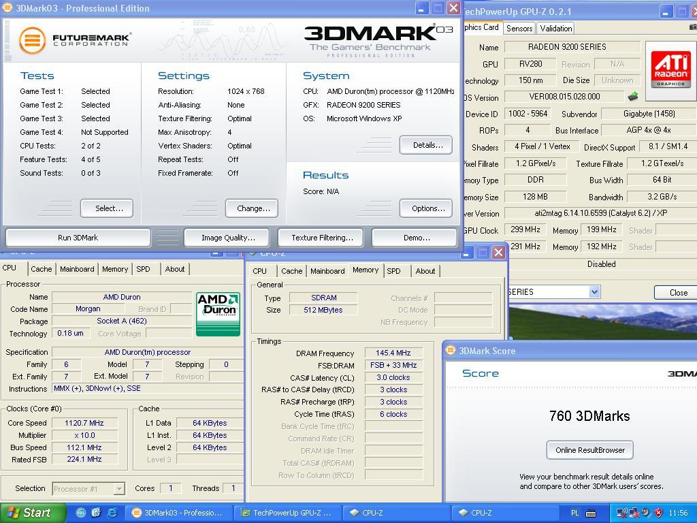The height and width of the screenshot is (523, 697).
Task: Click the GPU field showing RV280
Action: pyautogui.click(x=530, y=64)
